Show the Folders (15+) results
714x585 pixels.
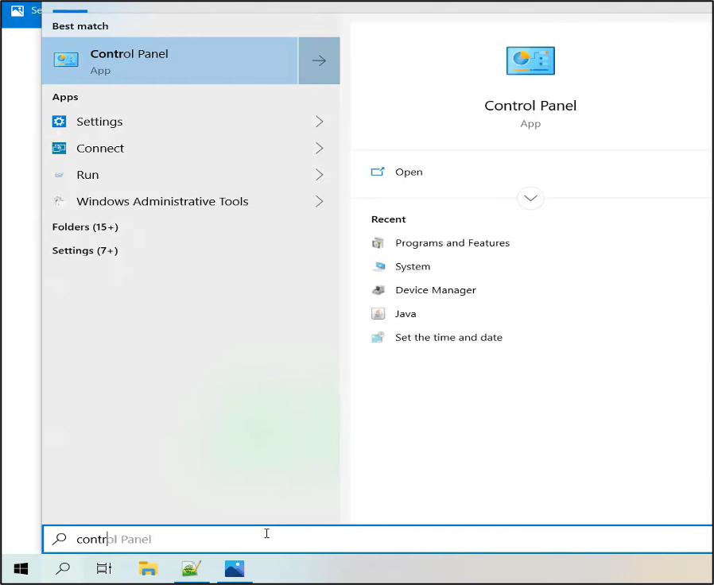click(85, 227)
